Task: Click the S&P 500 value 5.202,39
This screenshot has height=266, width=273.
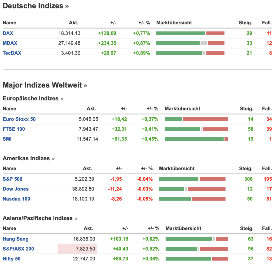Action: click(85, 179)
